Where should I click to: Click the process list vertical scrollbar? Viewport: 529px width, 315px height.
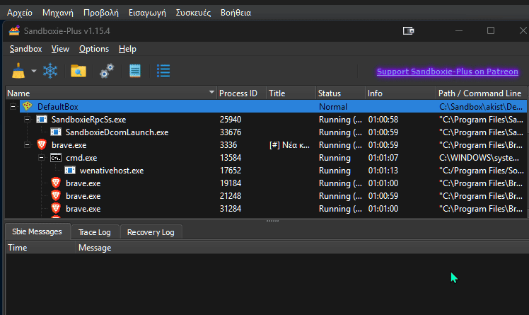coord(528,152)
